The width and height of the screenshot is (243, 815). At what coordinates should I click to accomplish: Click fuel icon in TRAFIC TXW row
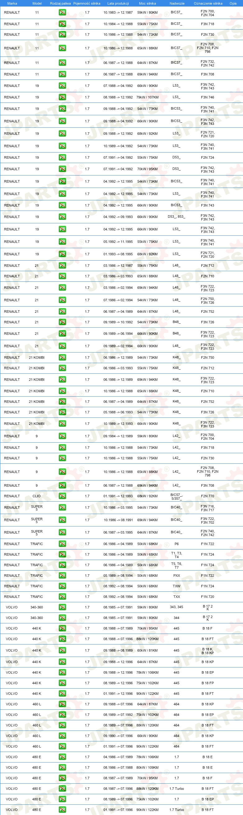tap(62, 586)
